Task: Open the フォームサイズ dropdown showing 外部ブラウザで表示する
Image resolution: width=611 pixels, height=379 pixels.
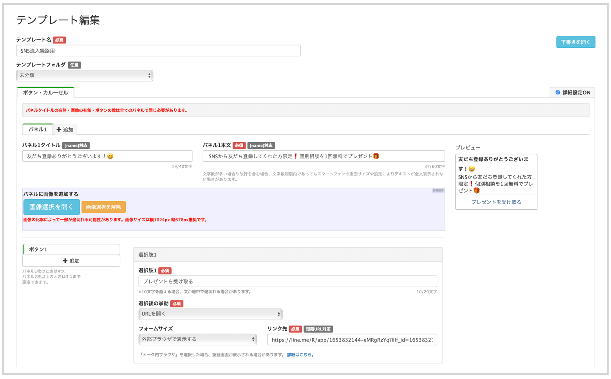Action: click(197, 339)
